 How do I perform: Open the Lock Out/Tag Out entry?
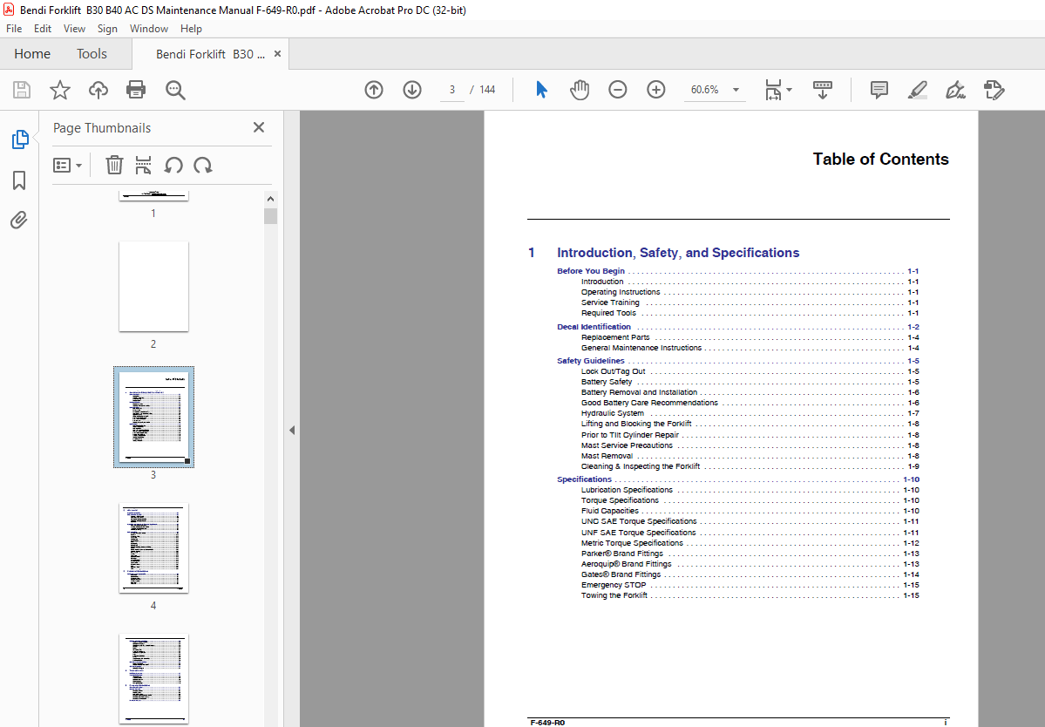[613, 371]
